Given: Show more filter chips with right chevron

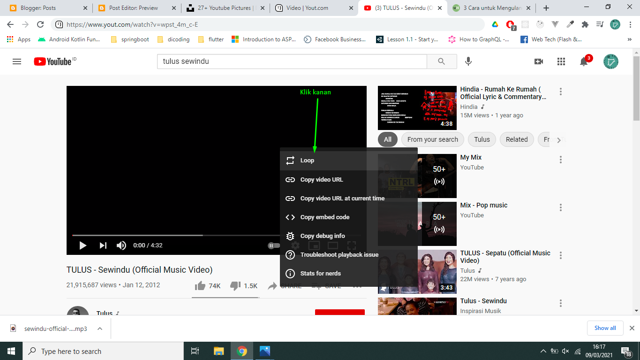Looking at the screenshot, I should pyautogui.click(x=558, y=140).
